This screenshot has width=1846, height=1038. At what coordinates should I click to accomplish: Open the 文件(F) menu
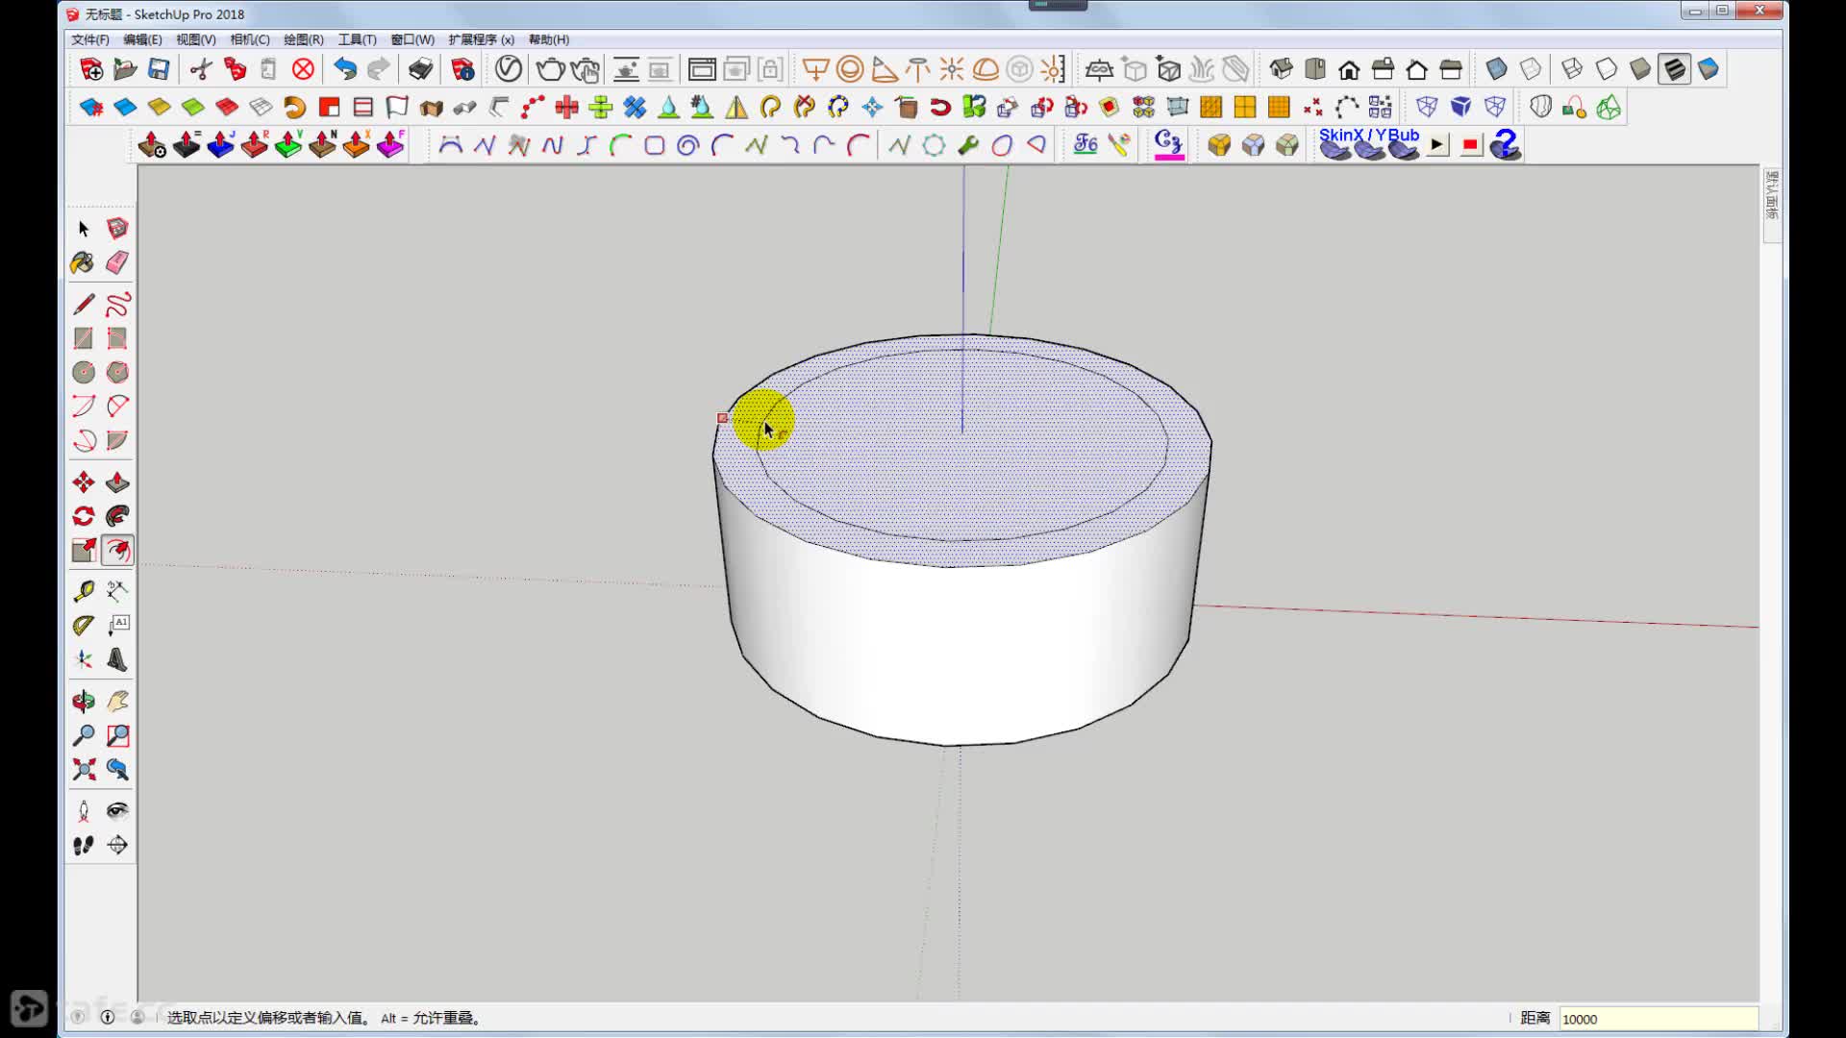pyautogui.click(x=90, y=39)
